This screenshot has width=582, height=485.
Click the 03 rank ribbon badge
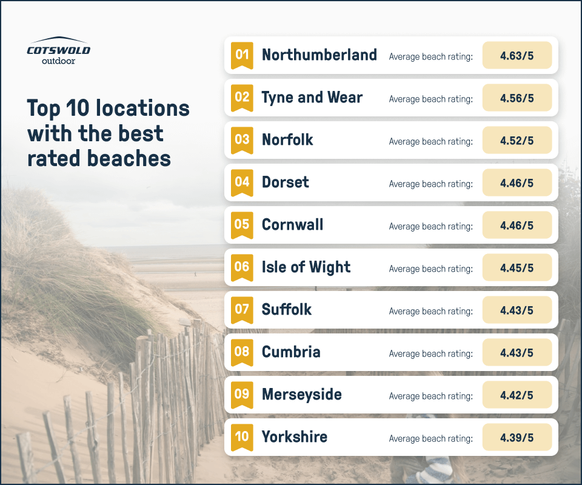(242, 140)
